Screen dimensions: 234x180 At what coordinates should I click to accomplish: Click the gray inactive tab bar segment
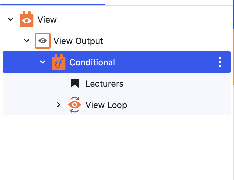tap(169, 6)
